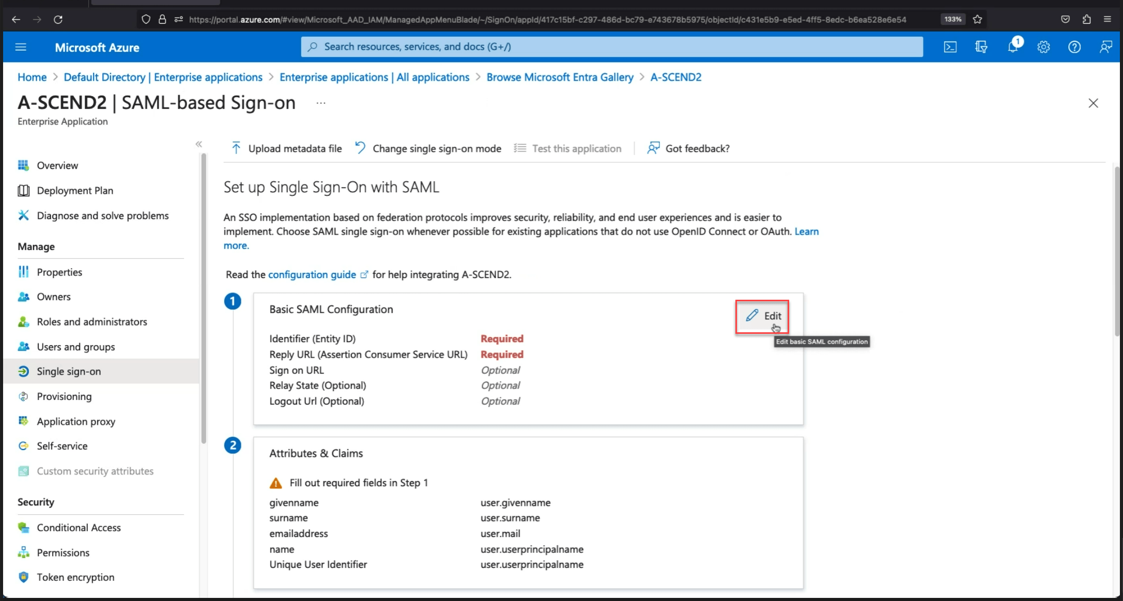The image size is (1123, 601).
Task: Click the help question mark icon
Action: pyautogui.click(x=1074, y=47)
